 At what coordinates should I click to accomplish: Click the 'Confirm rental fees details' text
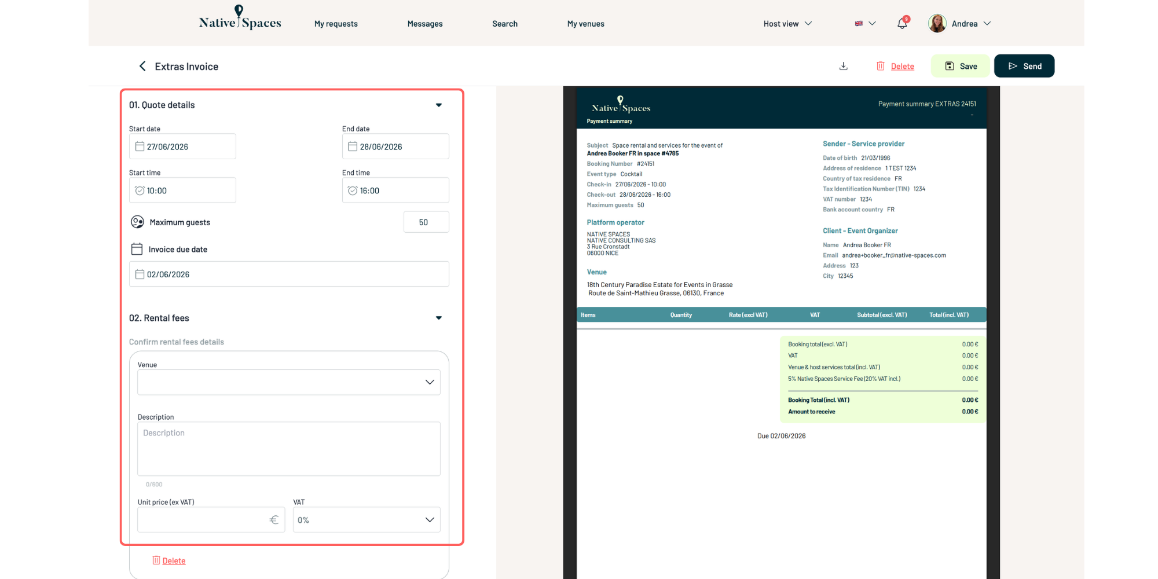pos(177,342)
